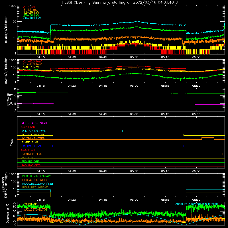Click the REAR_DEC_CHAN/128 legend label
This screenshot has width=228, height=228.
pos(38,184)
